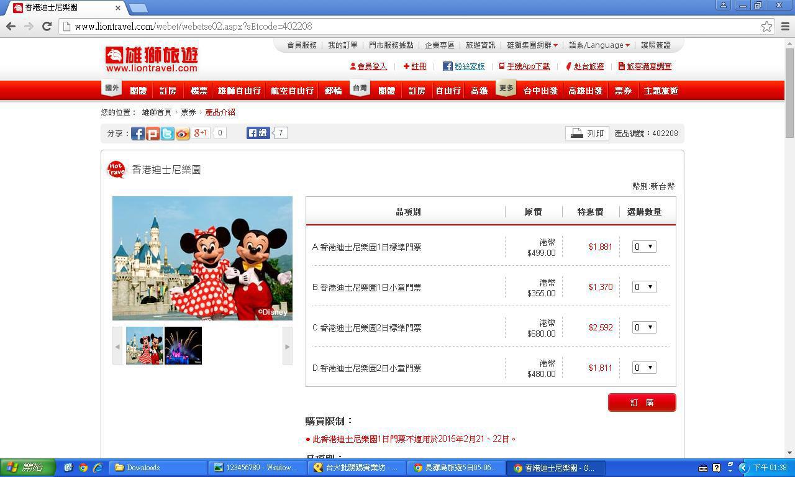Click the 訂購 order button
This screenshot has width=795, height=477.
point(642,402)
